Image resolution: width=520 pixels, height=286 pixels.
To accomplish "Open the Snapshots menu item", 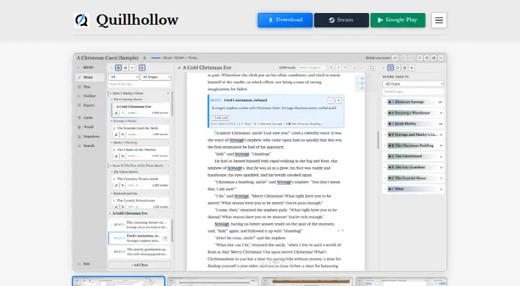I will (88, 136).
